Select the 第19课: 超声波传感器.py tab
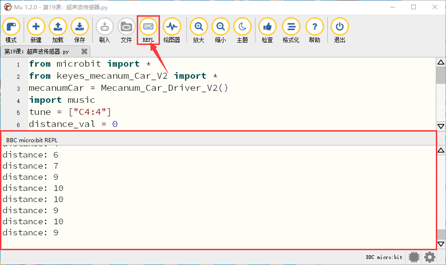Viewport: 446px width, 265px height. point(37,51)
